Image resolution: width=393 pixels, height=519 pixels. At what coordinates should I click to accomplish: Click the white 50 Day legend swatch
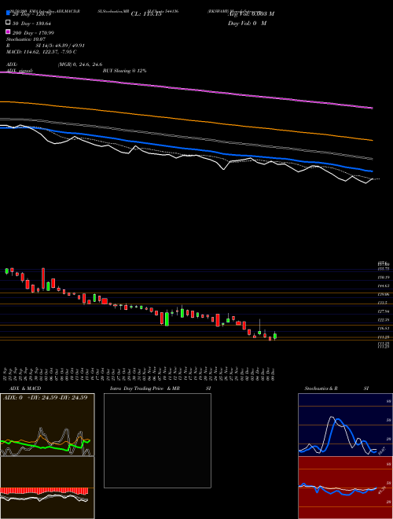(8, 23)
